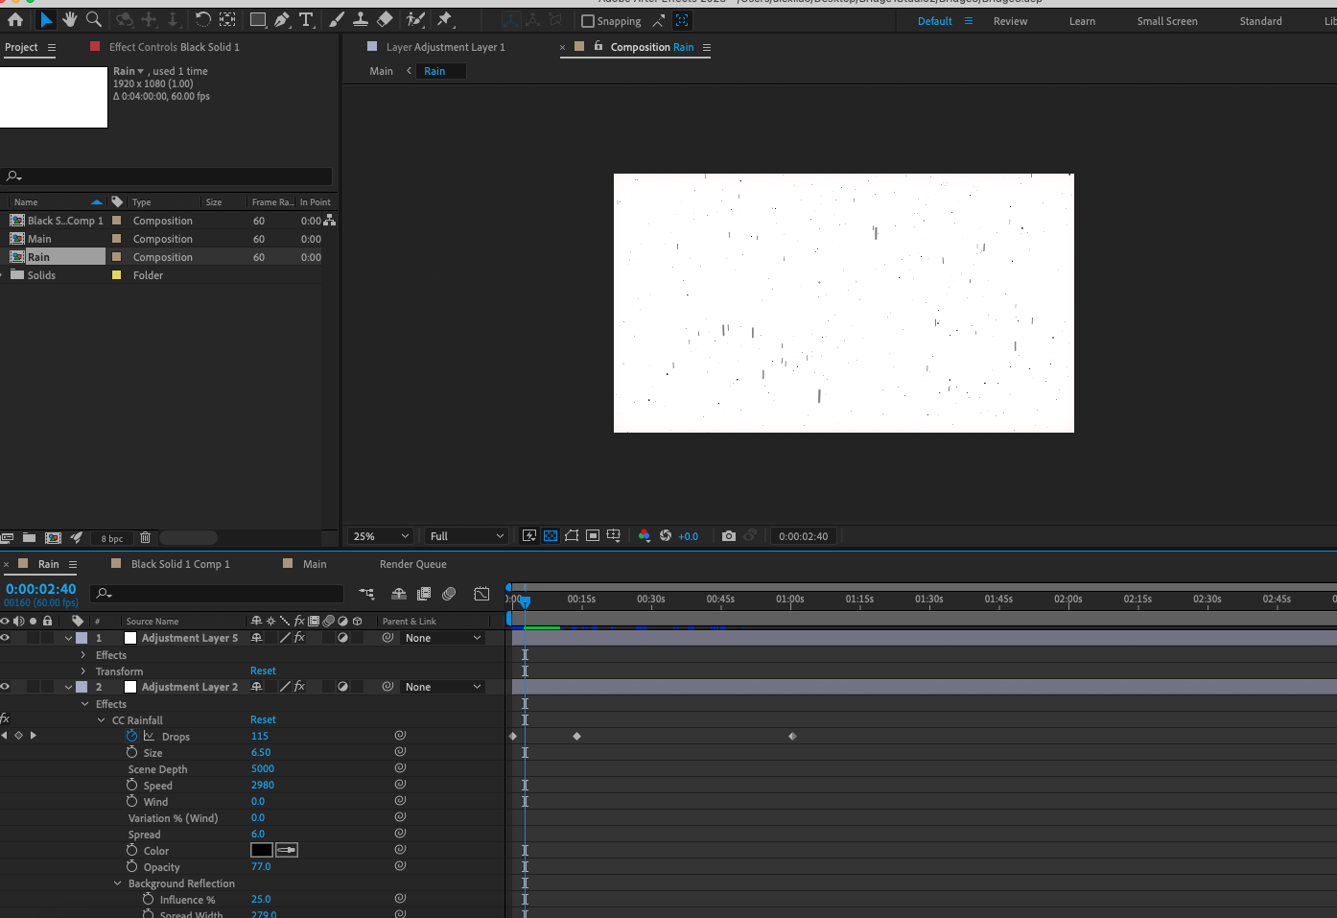The image size is (1337, 918).
Task: Click the Project panel search field
Action: (x=168, y=177)
